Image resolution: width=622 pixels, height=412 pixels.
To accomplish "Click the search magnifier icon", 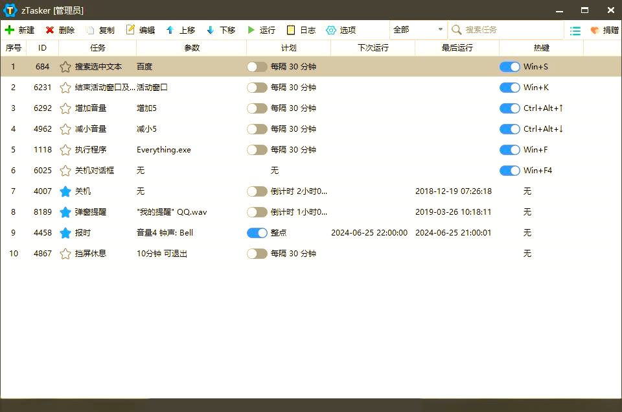I will tap(457, 30).
